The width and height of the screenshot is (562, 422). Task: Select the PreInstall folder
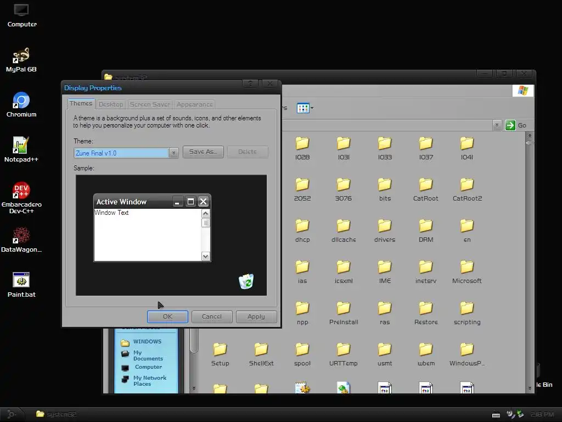point(344,313)
